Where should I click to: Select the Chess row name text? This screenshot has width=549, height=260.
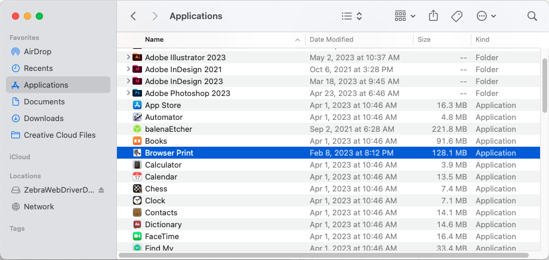tap(156, 188)
